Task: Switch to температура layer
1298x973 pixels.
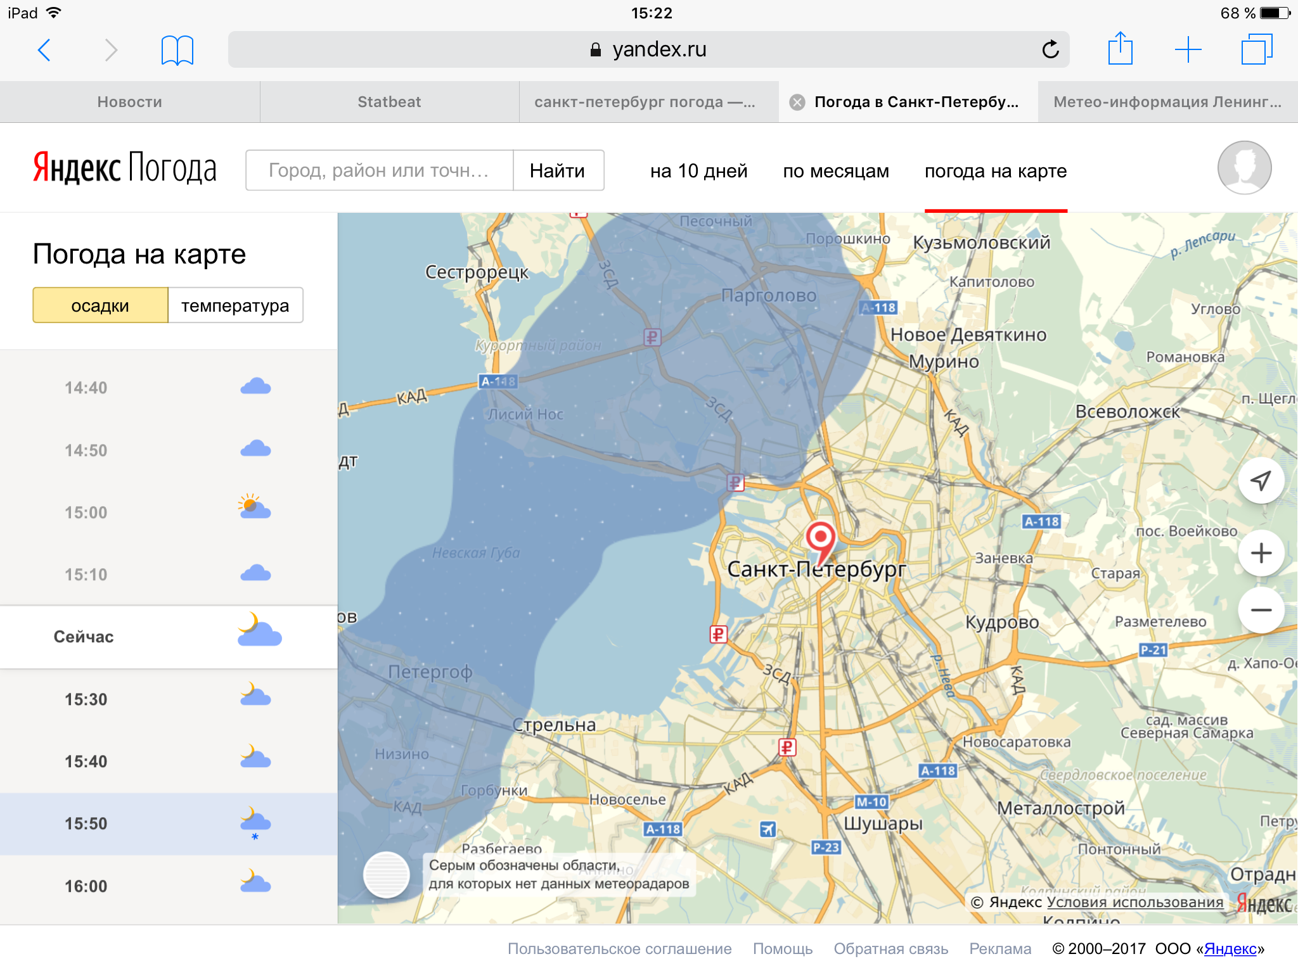Action: 235,305
